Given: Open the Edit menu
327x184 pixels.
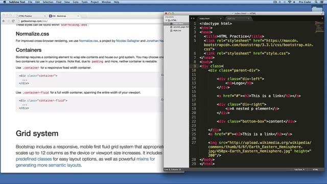Looking at the screenshot, I should click(x=37, y=2).
